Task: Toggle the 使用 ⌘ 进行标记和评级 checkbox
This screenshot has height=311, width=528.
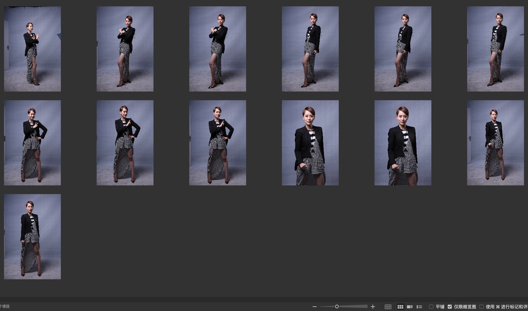Action: 482,307
